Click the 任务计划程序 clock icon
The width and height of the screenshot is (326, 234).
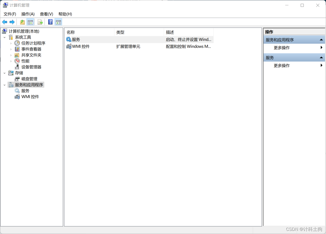tap(17, 43)
